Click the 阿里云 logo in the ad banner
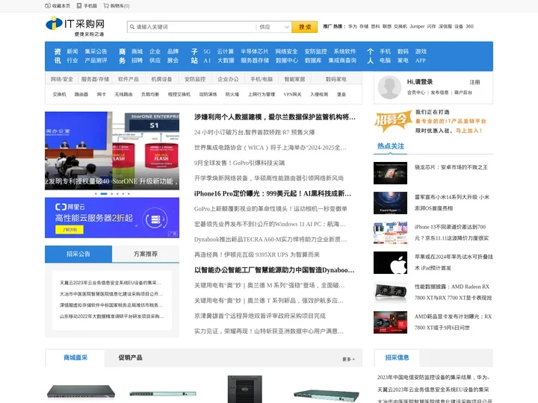Viewport: 538px width, 403px height. coord(70,207)
